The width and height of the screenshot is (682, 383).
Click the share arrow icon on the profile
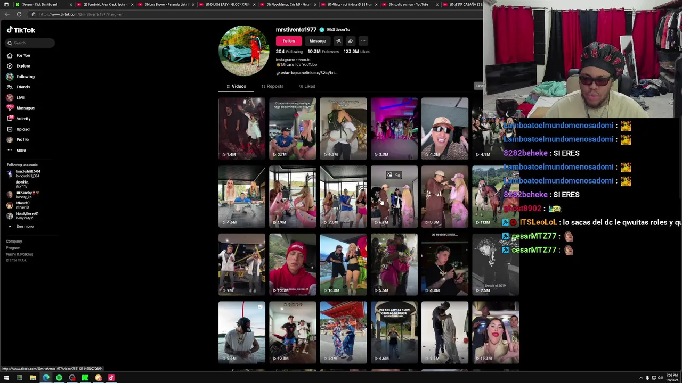[x=351, y=41]
